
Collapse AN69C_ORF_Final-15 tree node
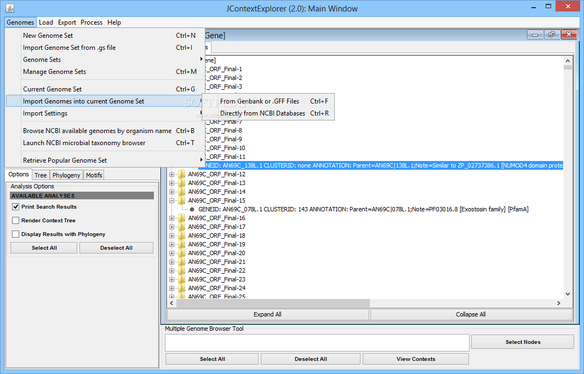171,200
